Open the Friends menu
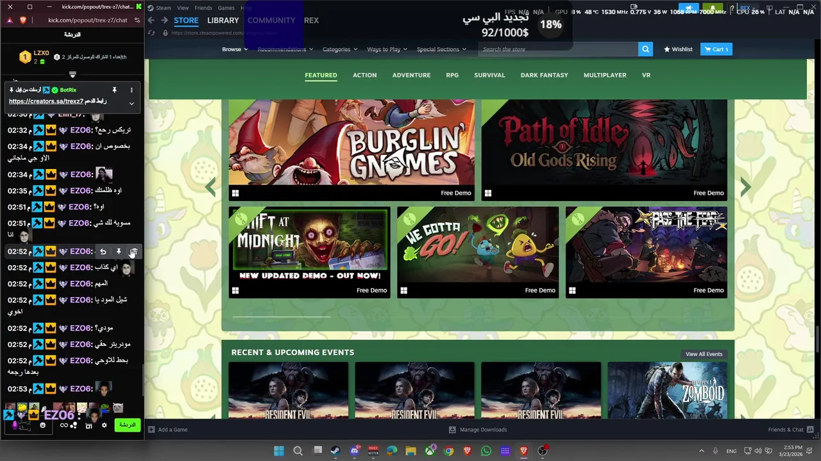 (203, 8)
